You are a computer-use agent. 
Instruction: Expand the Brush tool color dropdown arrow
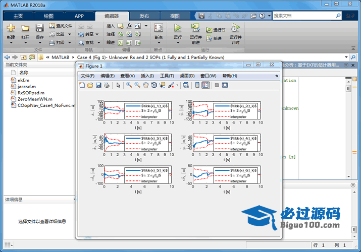click(177, 85)
